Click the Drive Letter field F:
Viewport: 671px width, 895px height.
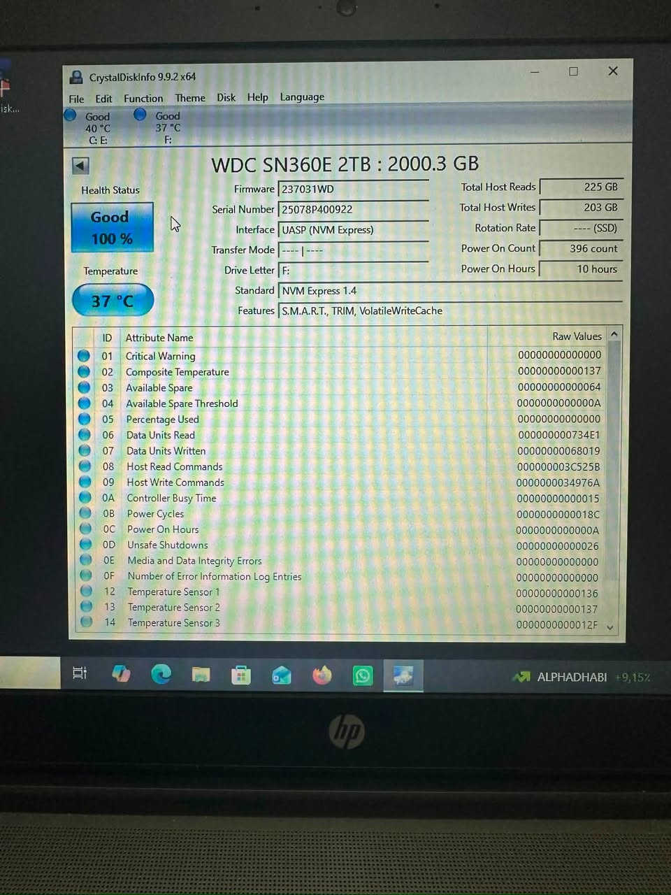(353, 270)
